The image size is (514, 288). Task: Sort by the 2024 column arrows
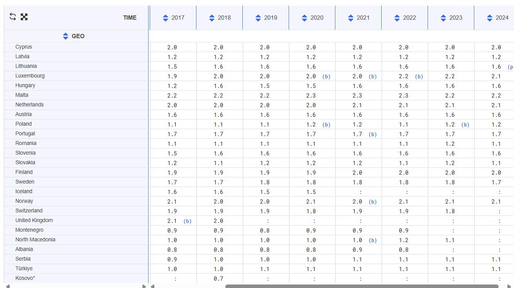pos(490,18)
